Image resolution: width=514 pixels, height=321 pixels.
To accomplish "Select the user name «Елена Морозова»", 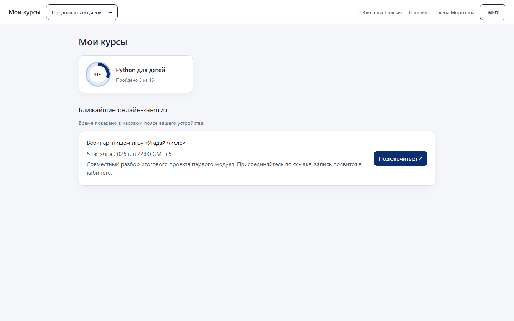I will pos(455,12).
